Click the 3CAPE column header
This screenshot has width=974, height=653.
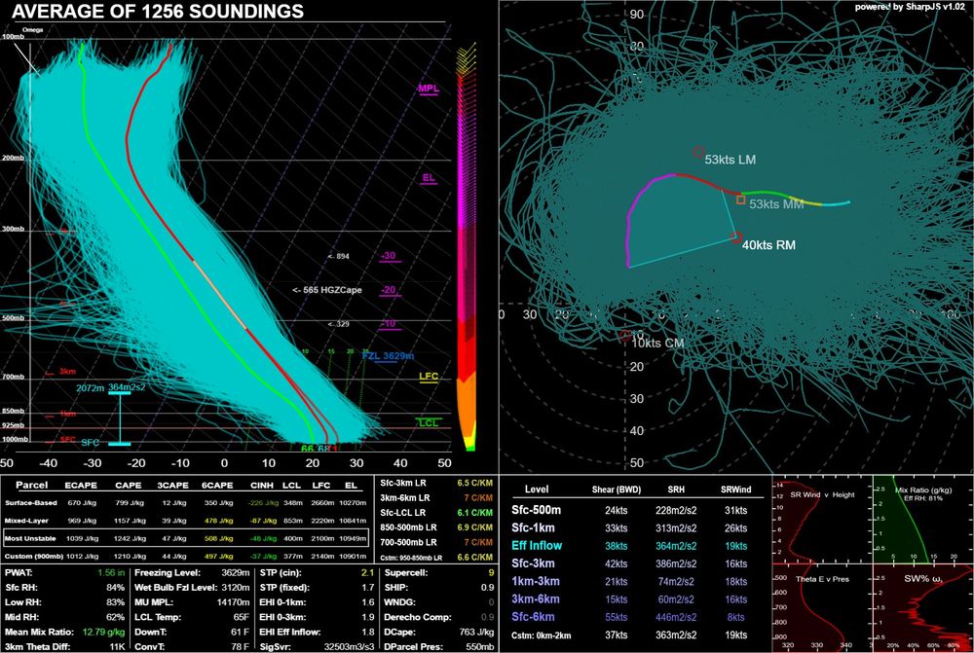(172, 486)
